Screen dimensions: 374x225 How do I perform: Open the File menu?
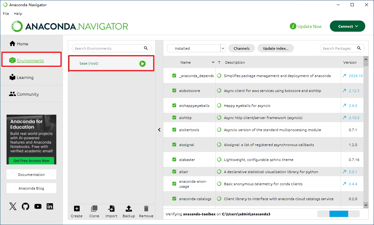tap(6, 14)
